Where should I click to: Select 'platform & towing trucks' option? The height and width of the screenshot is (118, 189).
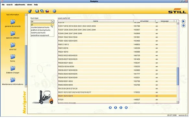coord(42,30)
